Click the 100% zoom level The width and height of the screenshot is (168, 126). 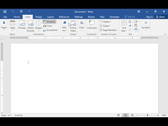coord(164,115)
